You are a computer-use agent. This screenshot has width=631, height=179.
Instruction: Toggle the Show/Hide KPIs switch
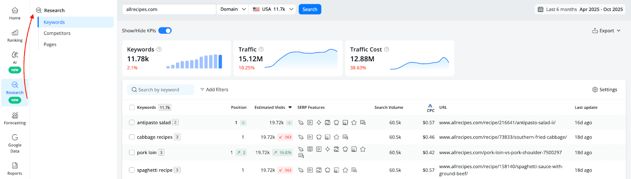pyautogui.click(x=165, y=31)
